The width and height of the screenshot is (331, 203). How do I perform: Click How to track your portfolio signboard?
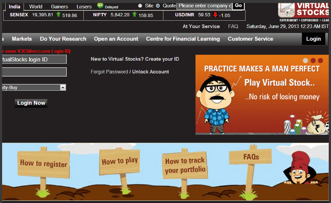185,166
